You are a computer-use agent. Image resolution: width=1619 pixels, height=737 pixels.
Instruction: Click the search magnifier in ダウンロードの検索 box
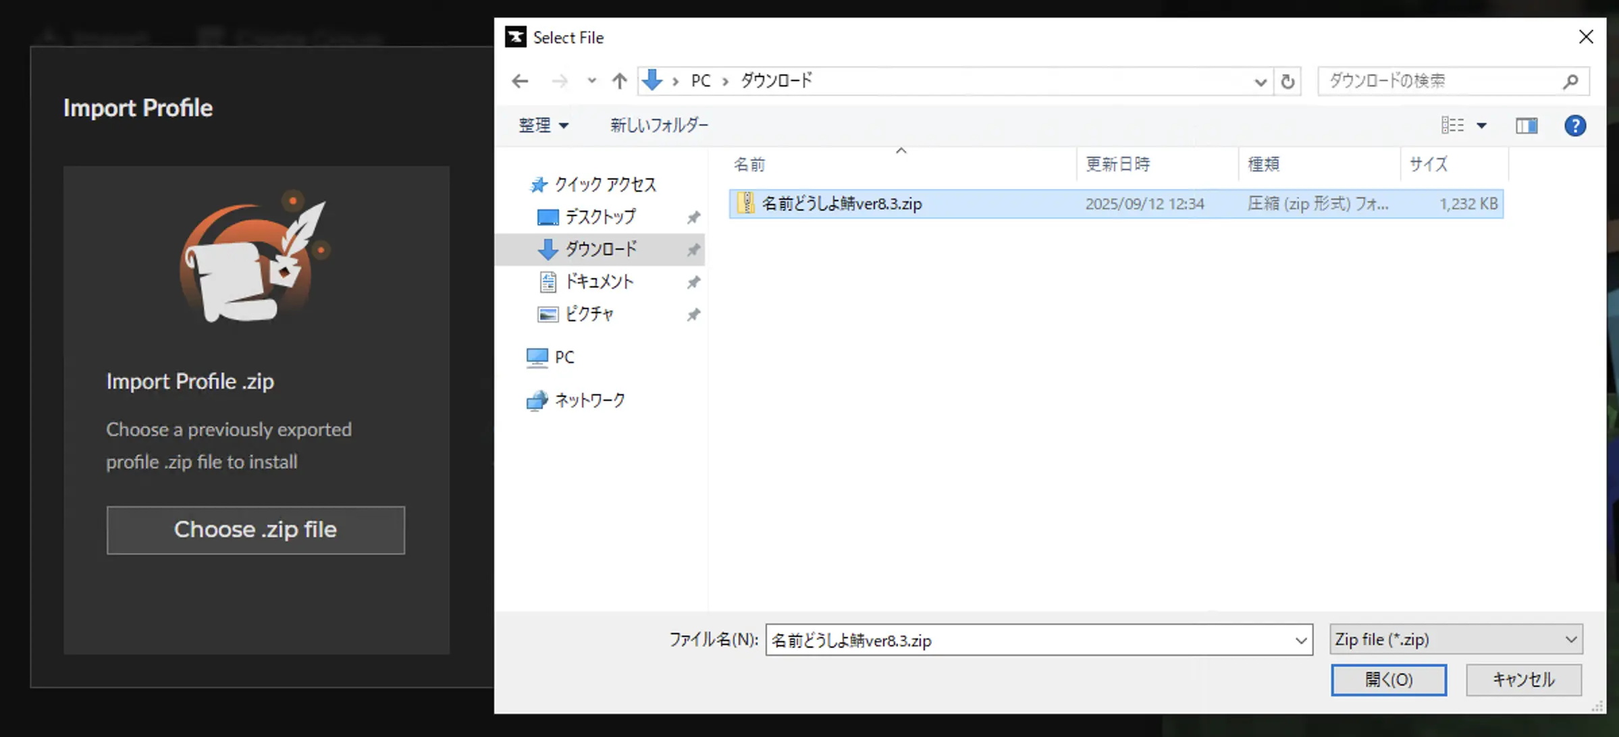click(x=1572, y=81)
